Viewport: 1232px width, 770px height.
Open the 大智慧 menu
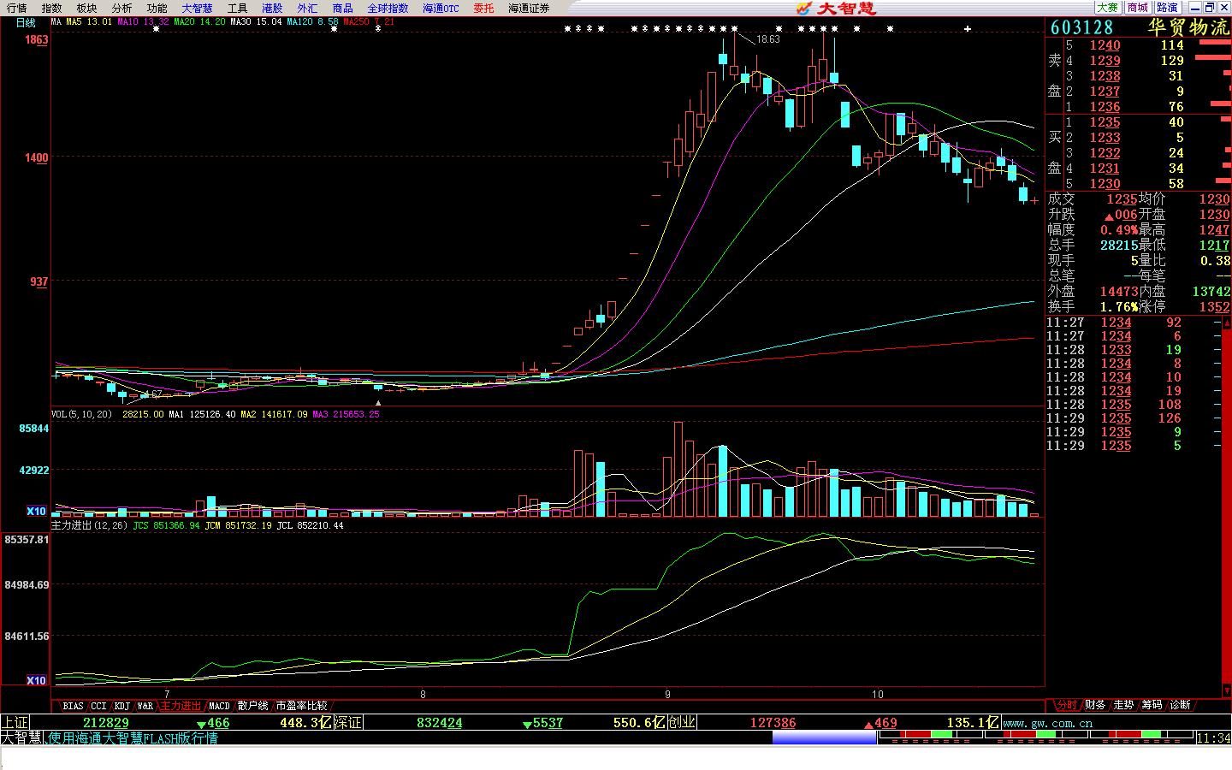pos(197,8)
